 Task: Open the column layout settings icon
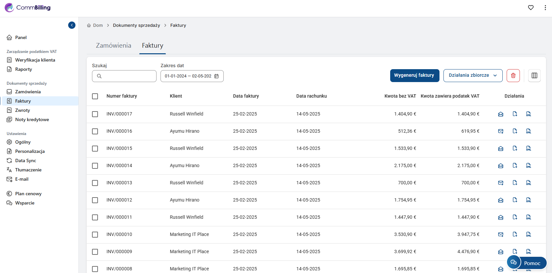tap(534, 75)
